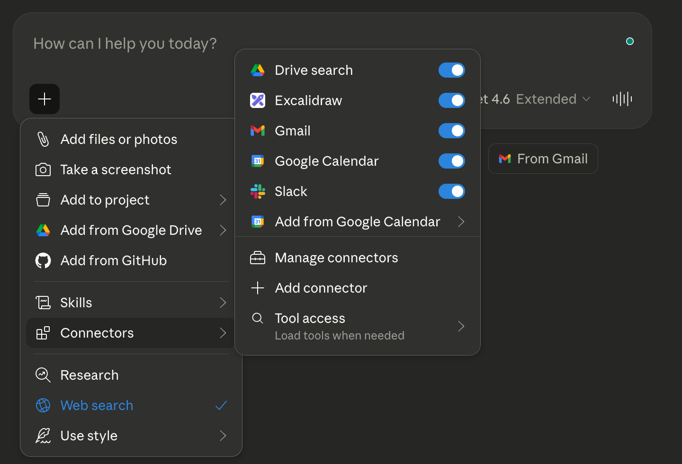Click the project box icon
The height and width of the screenshot is (464, 682).
(x=43, y=200)
